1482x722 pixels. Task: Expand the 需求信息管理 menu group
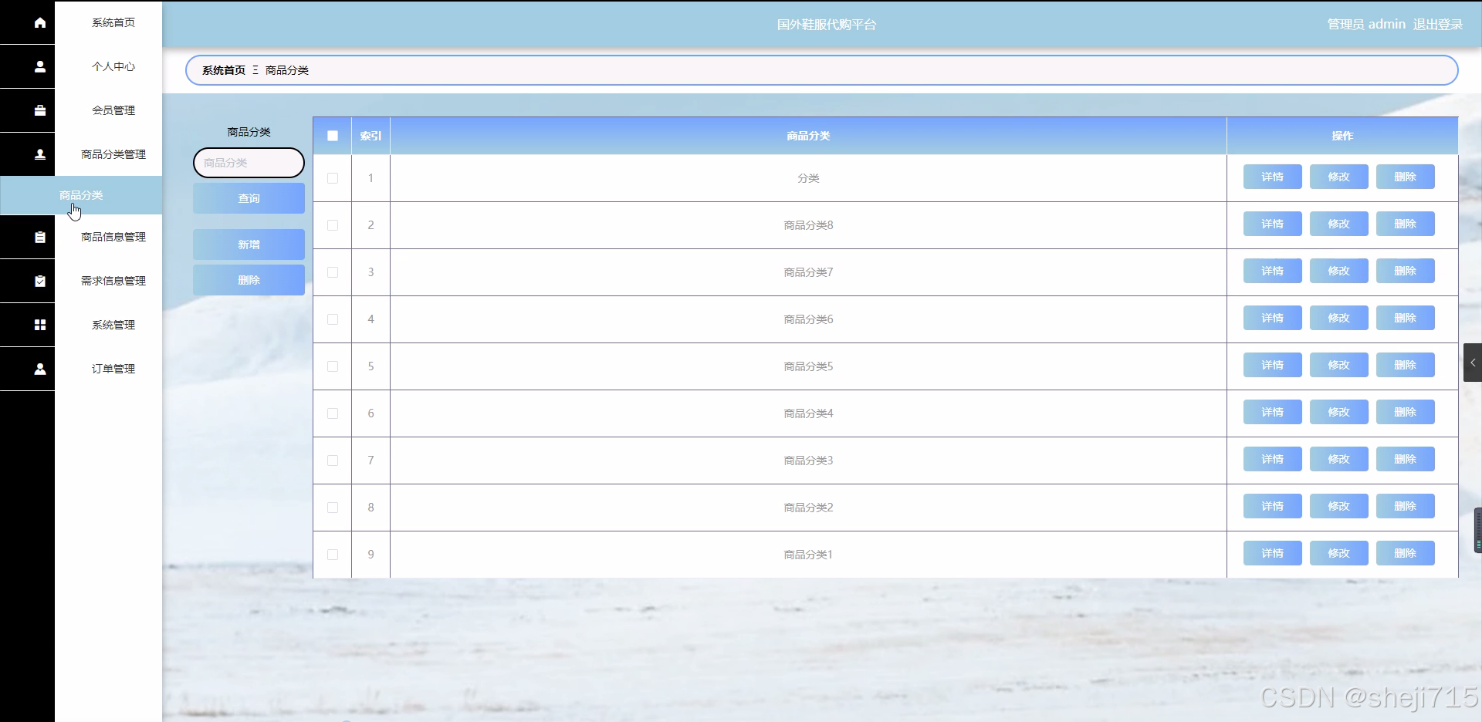pyautogui.click(x=113, y=281)
